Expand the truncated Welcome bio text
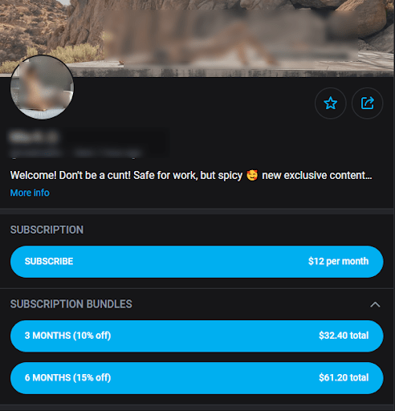 pos(191,176)
